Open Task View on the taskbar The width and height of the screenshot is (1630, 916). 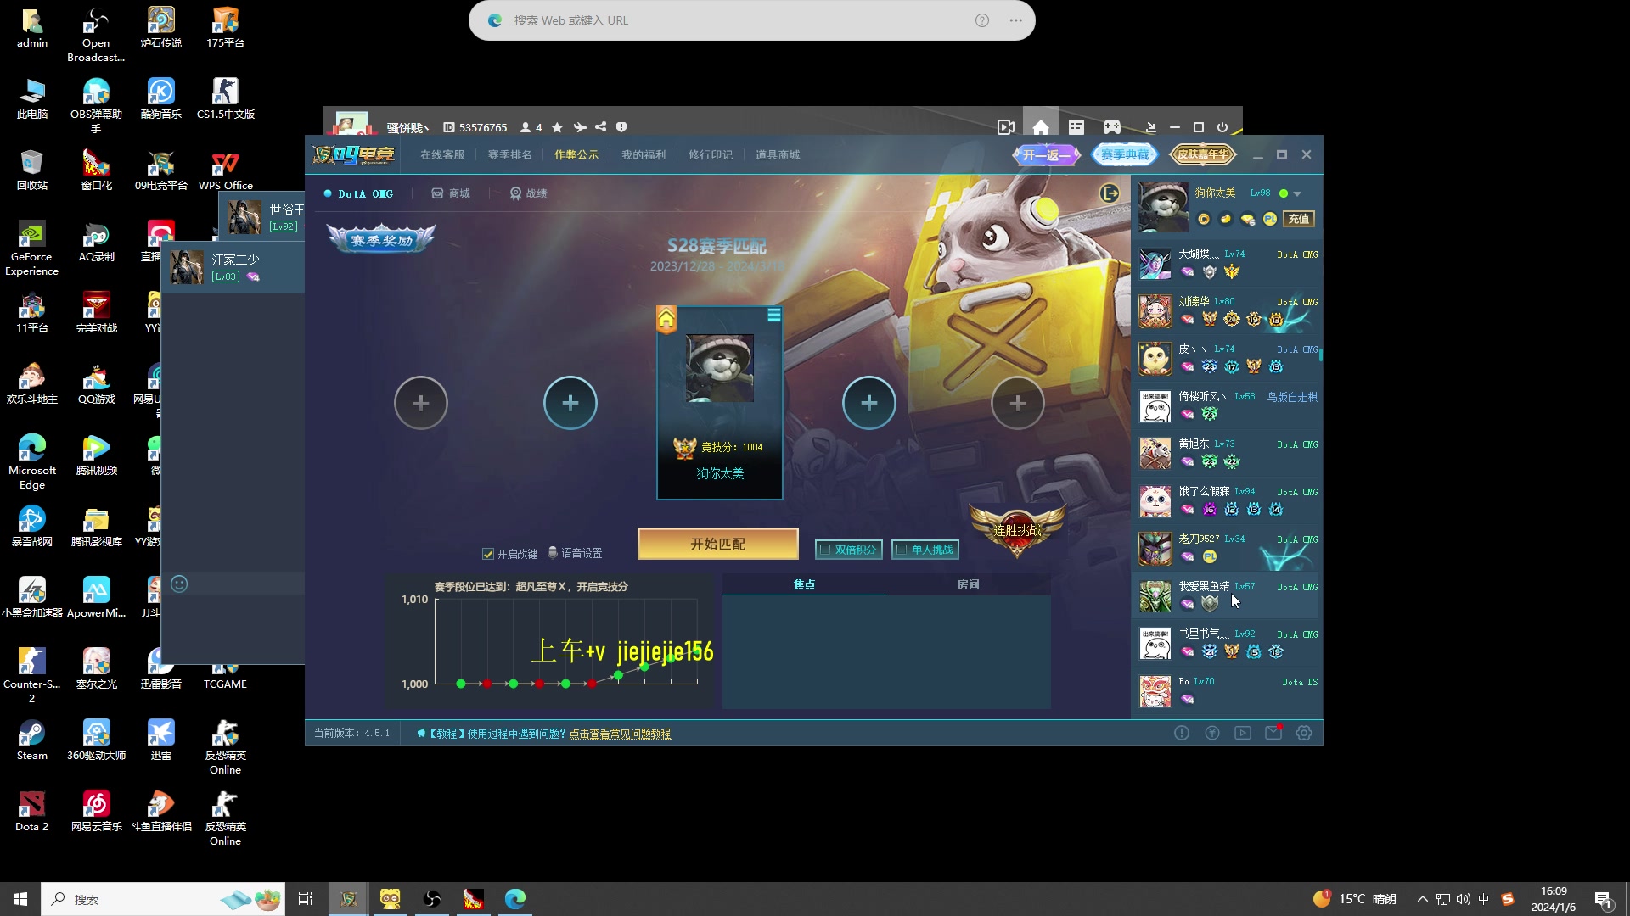[x=306, y=899]
